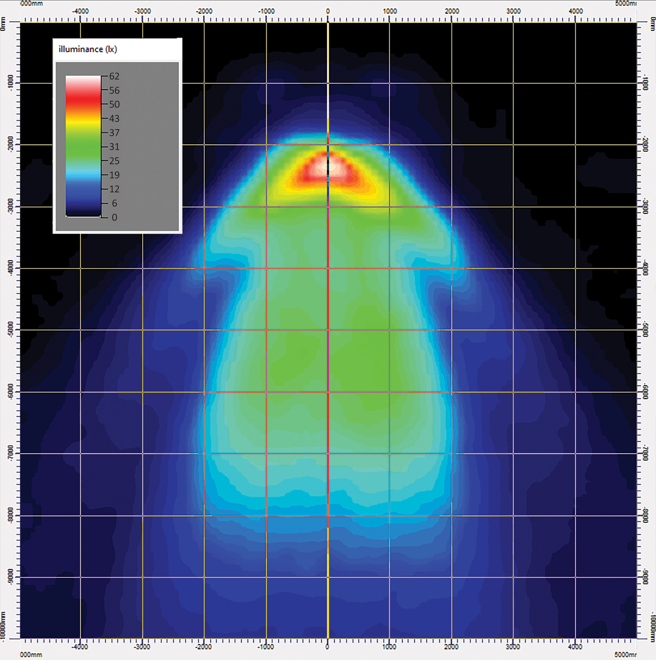The width and height of the screenshot is (656, 660).
Task: Click the 3000 label on the bottom ruler
Action: [x=513, y=647]
